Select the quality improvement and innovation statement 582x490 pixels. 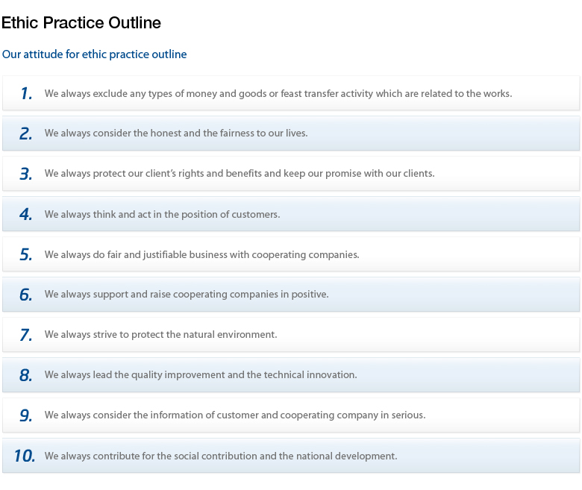tap(201, 375)
